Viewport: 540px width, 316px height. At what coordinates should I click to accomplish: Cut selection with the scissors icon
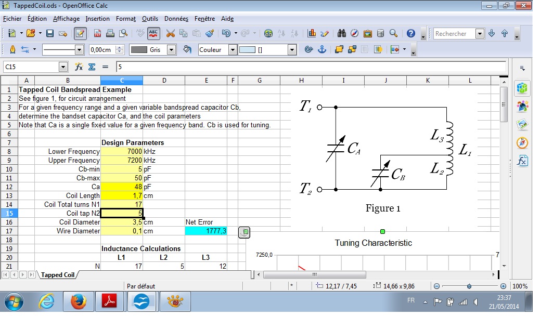tap(171, 33)
